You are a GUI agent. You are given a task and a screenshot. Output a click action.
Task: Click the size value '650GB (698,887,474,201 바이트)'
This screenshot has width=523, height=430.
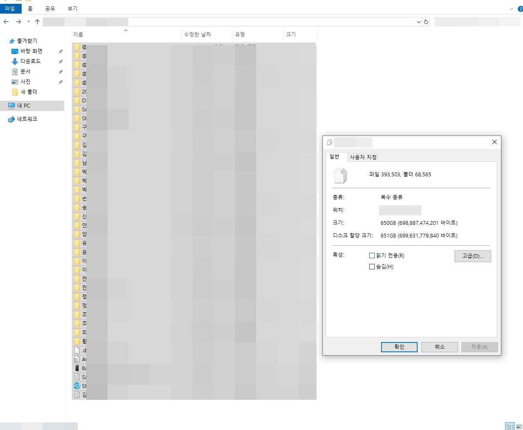click(419, 223)
